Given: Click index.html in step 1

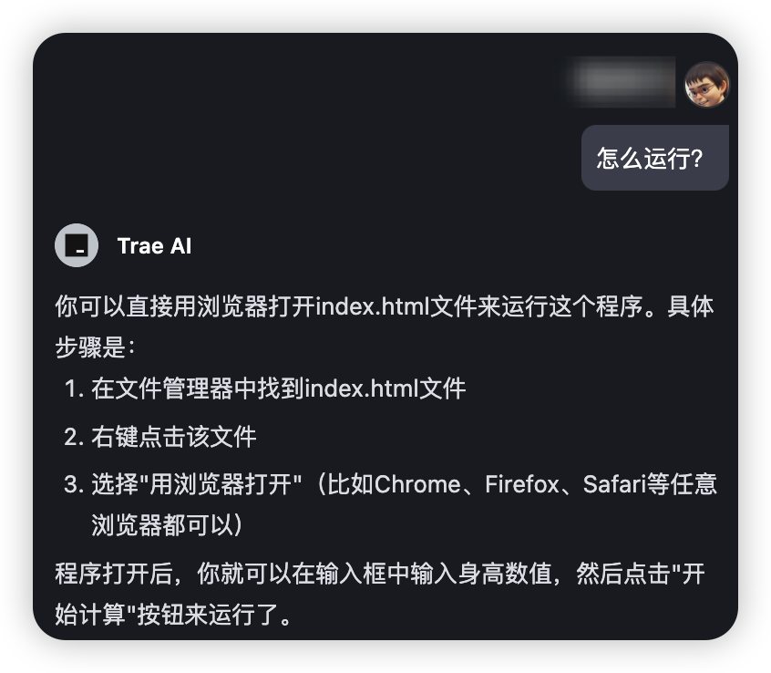Looking at the screenshot, I should (362, 388).
